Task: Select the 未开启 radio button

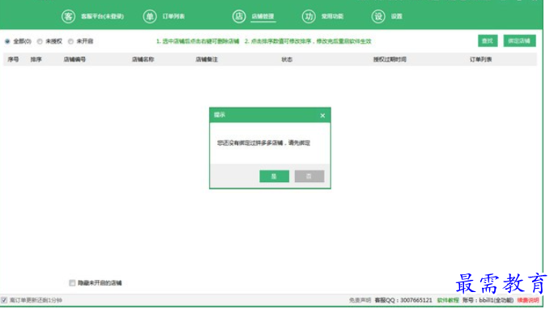Action: (x=70, y=41)
